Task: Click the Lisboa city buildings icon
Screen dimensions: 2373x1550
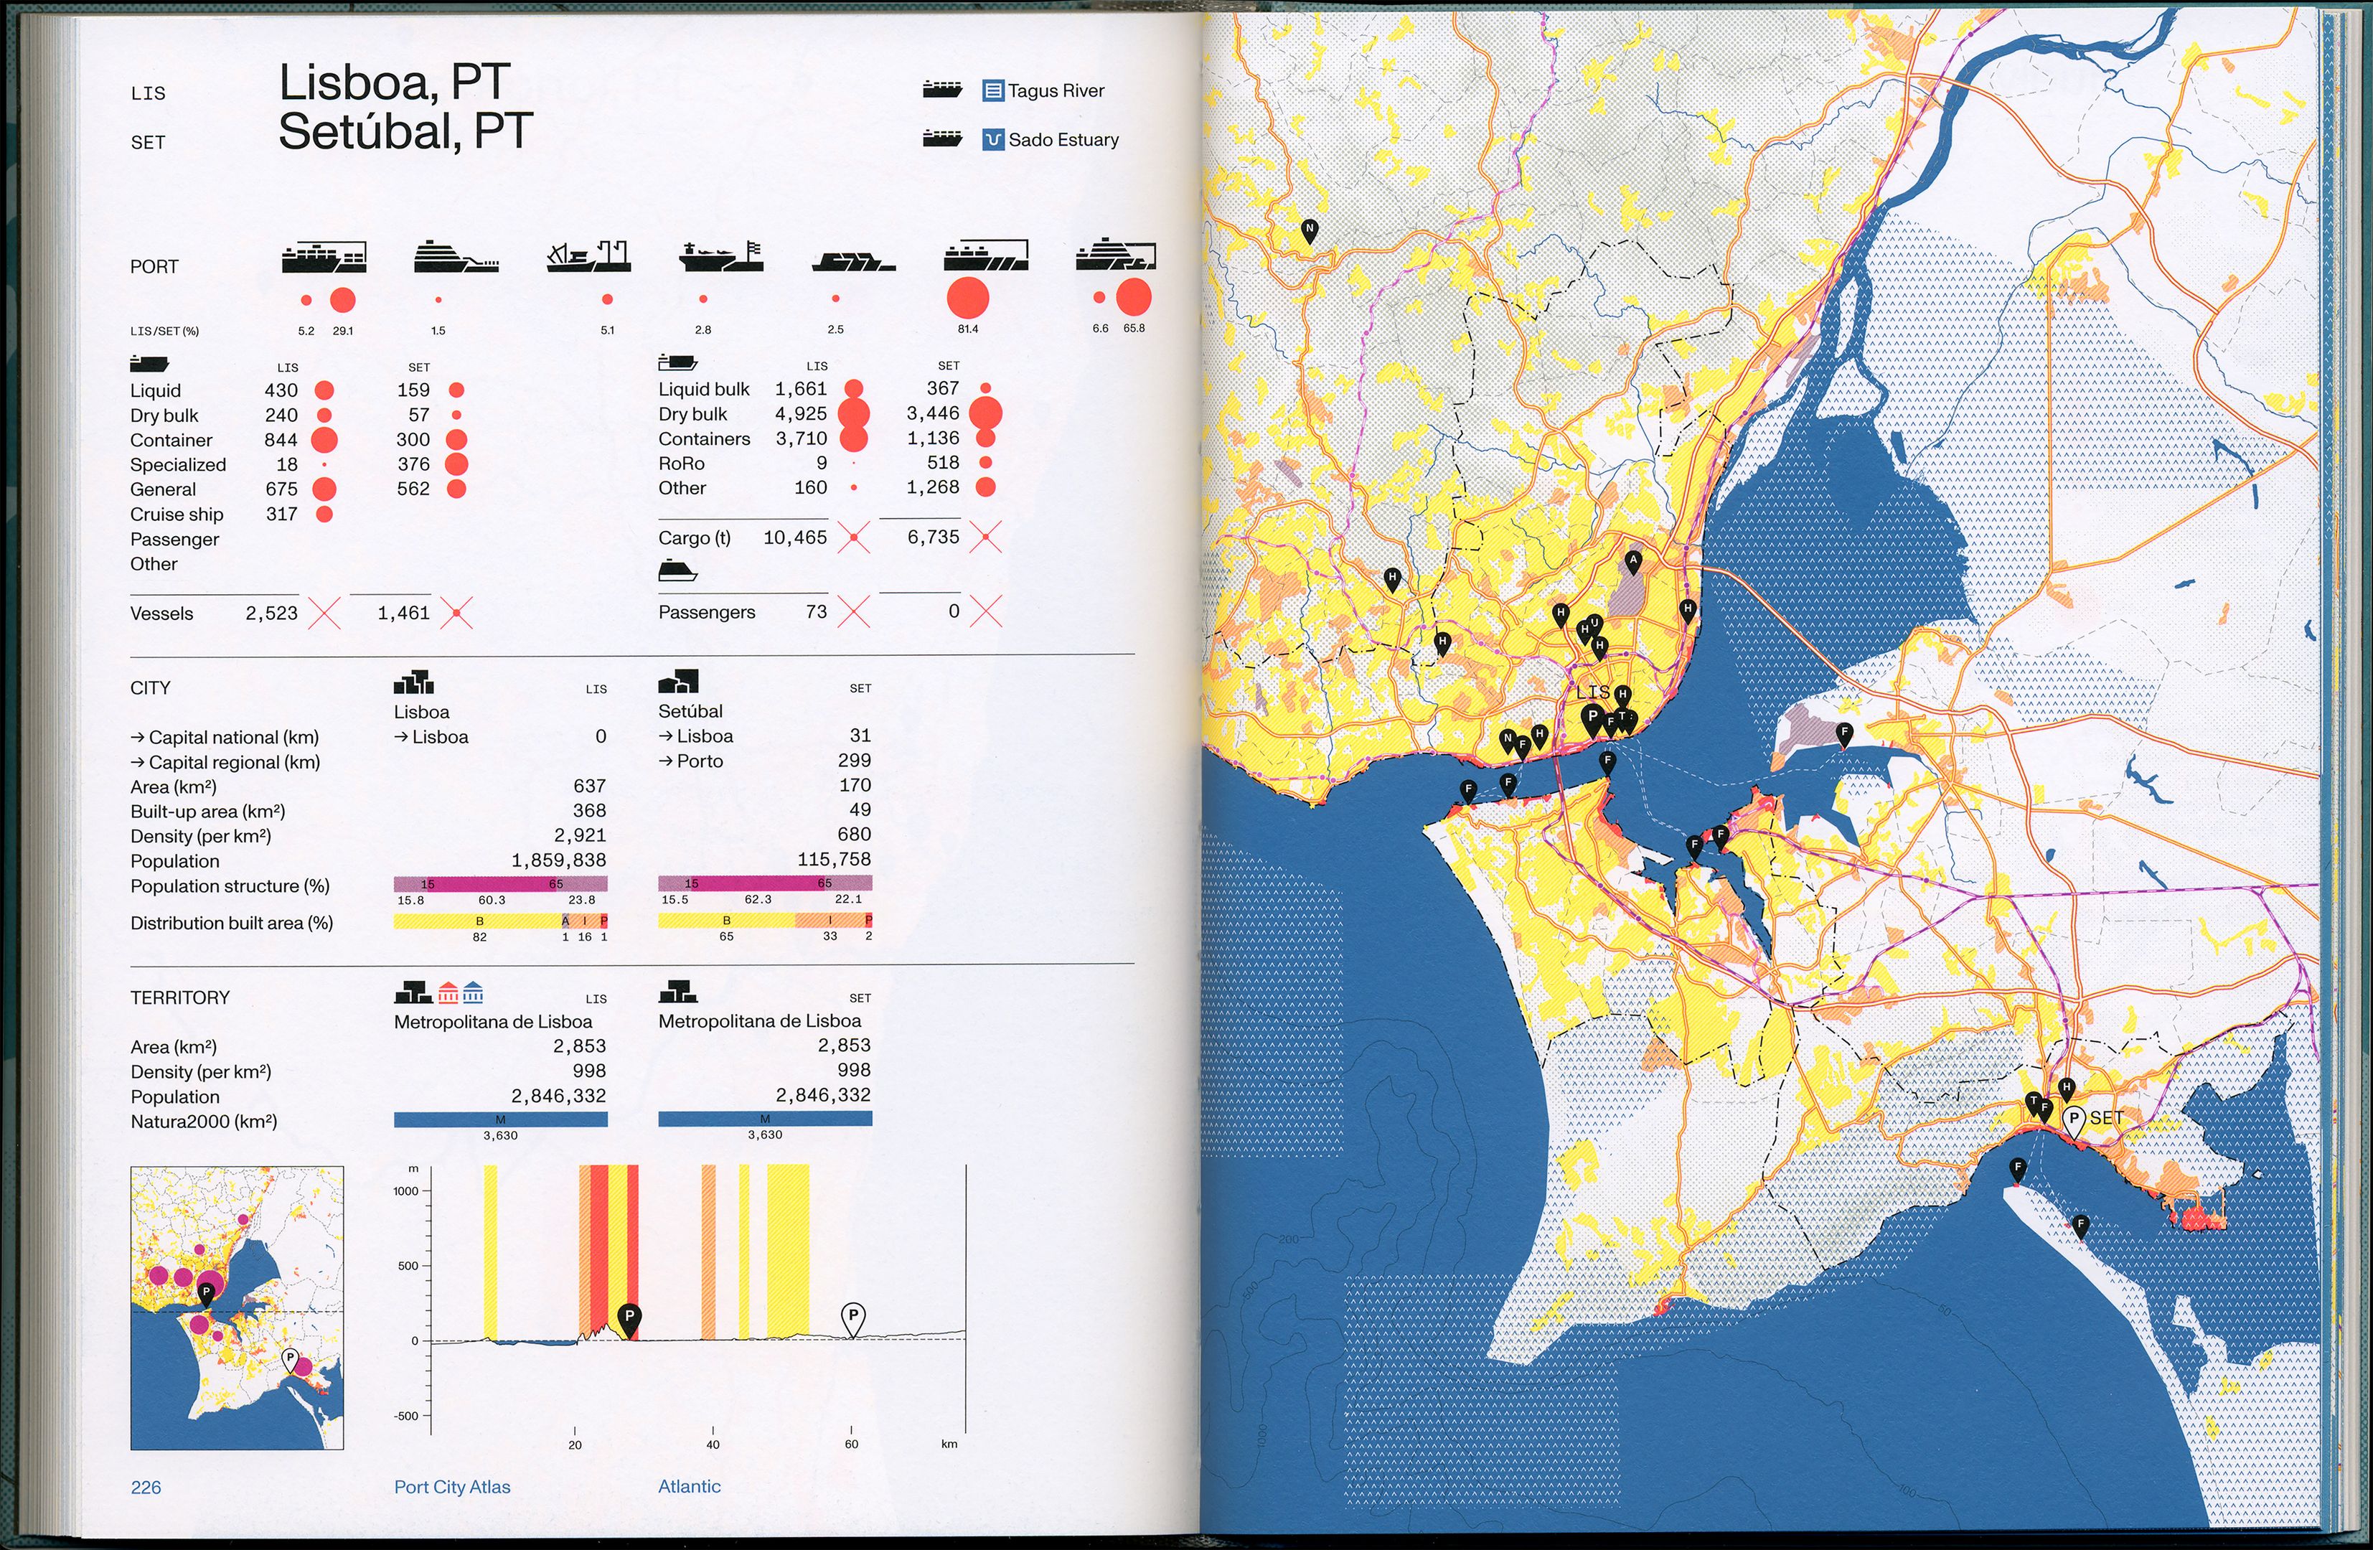Action: [414, 681]
